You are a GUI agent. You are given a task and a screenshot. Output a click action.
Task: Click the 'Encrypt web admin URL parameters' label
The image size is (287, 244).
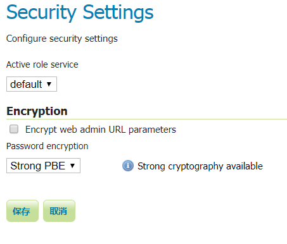[x=101, y=130]
